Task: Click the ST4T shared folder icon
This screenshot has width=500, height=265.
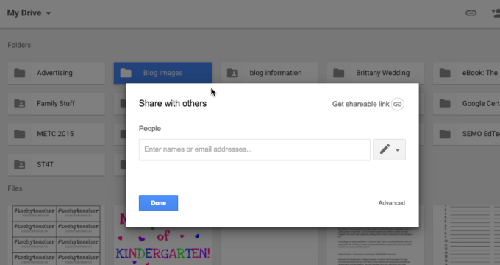Action: click(19, 164)
